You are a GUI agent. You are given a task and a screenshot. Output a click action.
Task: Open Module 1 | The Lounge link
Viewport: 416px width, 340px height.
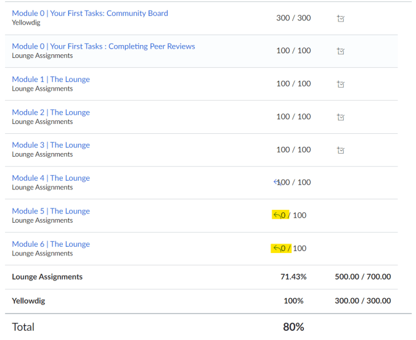[x=51, y=79]
